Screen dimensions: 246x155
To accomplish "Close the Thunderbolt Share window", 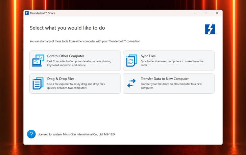I will click(217, 13).
